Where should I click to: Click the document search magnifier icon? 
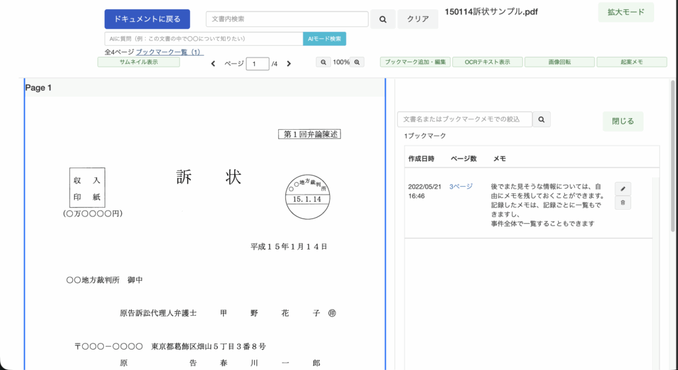pyautogui.click(x=383, y=20)
